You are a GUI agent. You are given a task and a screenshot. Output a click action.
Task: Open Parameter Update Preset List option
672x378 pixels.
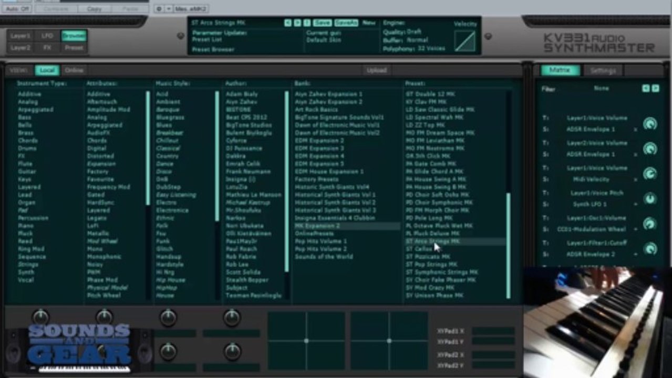click(207, 39)
